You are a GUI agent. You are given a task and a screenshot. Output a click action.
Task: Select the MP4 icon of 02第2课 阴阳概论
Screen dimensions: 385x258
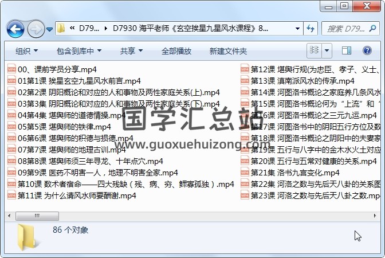11,92
